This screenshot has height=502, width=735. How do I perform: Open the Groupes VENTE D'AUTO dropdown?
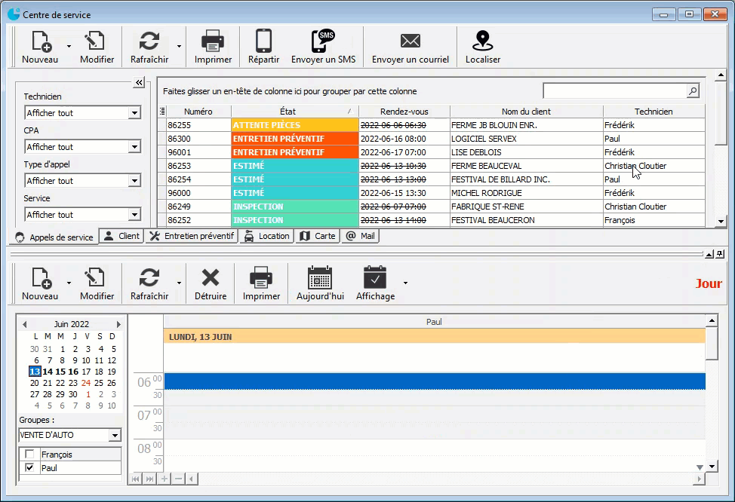(114, 436)
